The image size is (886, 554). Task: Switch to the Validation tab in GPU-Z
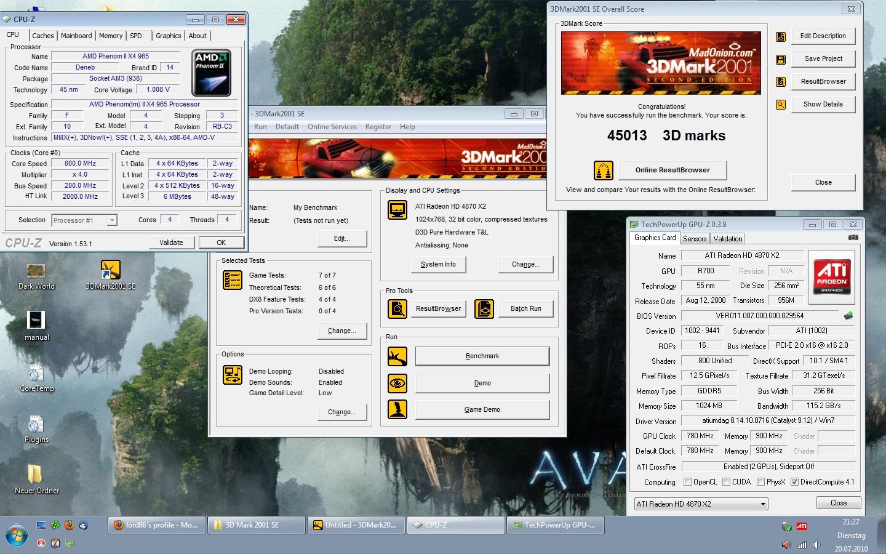coord(728,239)
